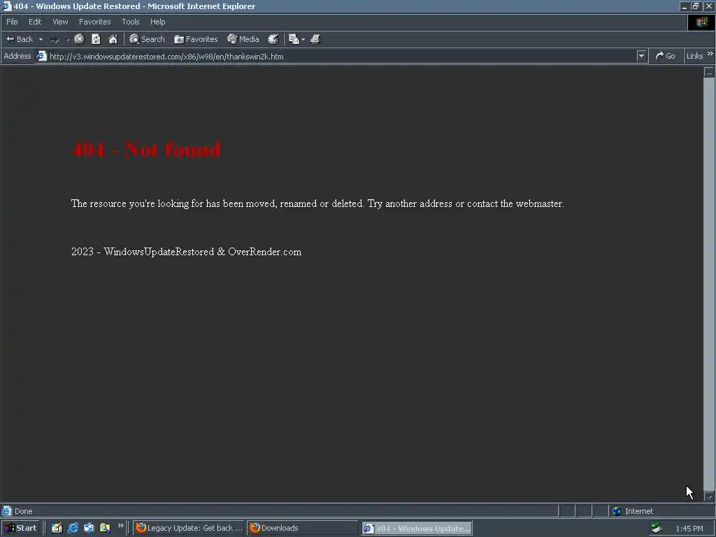Click the 404 - Windows Update taskbar button
This screenshot has width=716, height=537.
pos(417,529)
